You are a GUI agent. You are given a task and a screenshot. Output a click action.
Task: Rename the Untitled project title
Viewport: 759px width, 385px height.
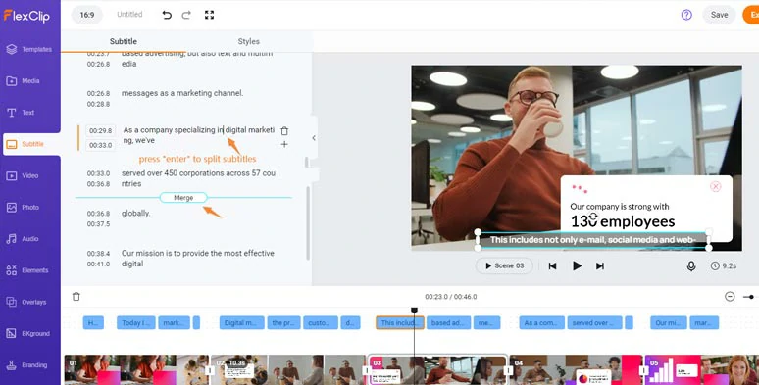pos(129,15)
